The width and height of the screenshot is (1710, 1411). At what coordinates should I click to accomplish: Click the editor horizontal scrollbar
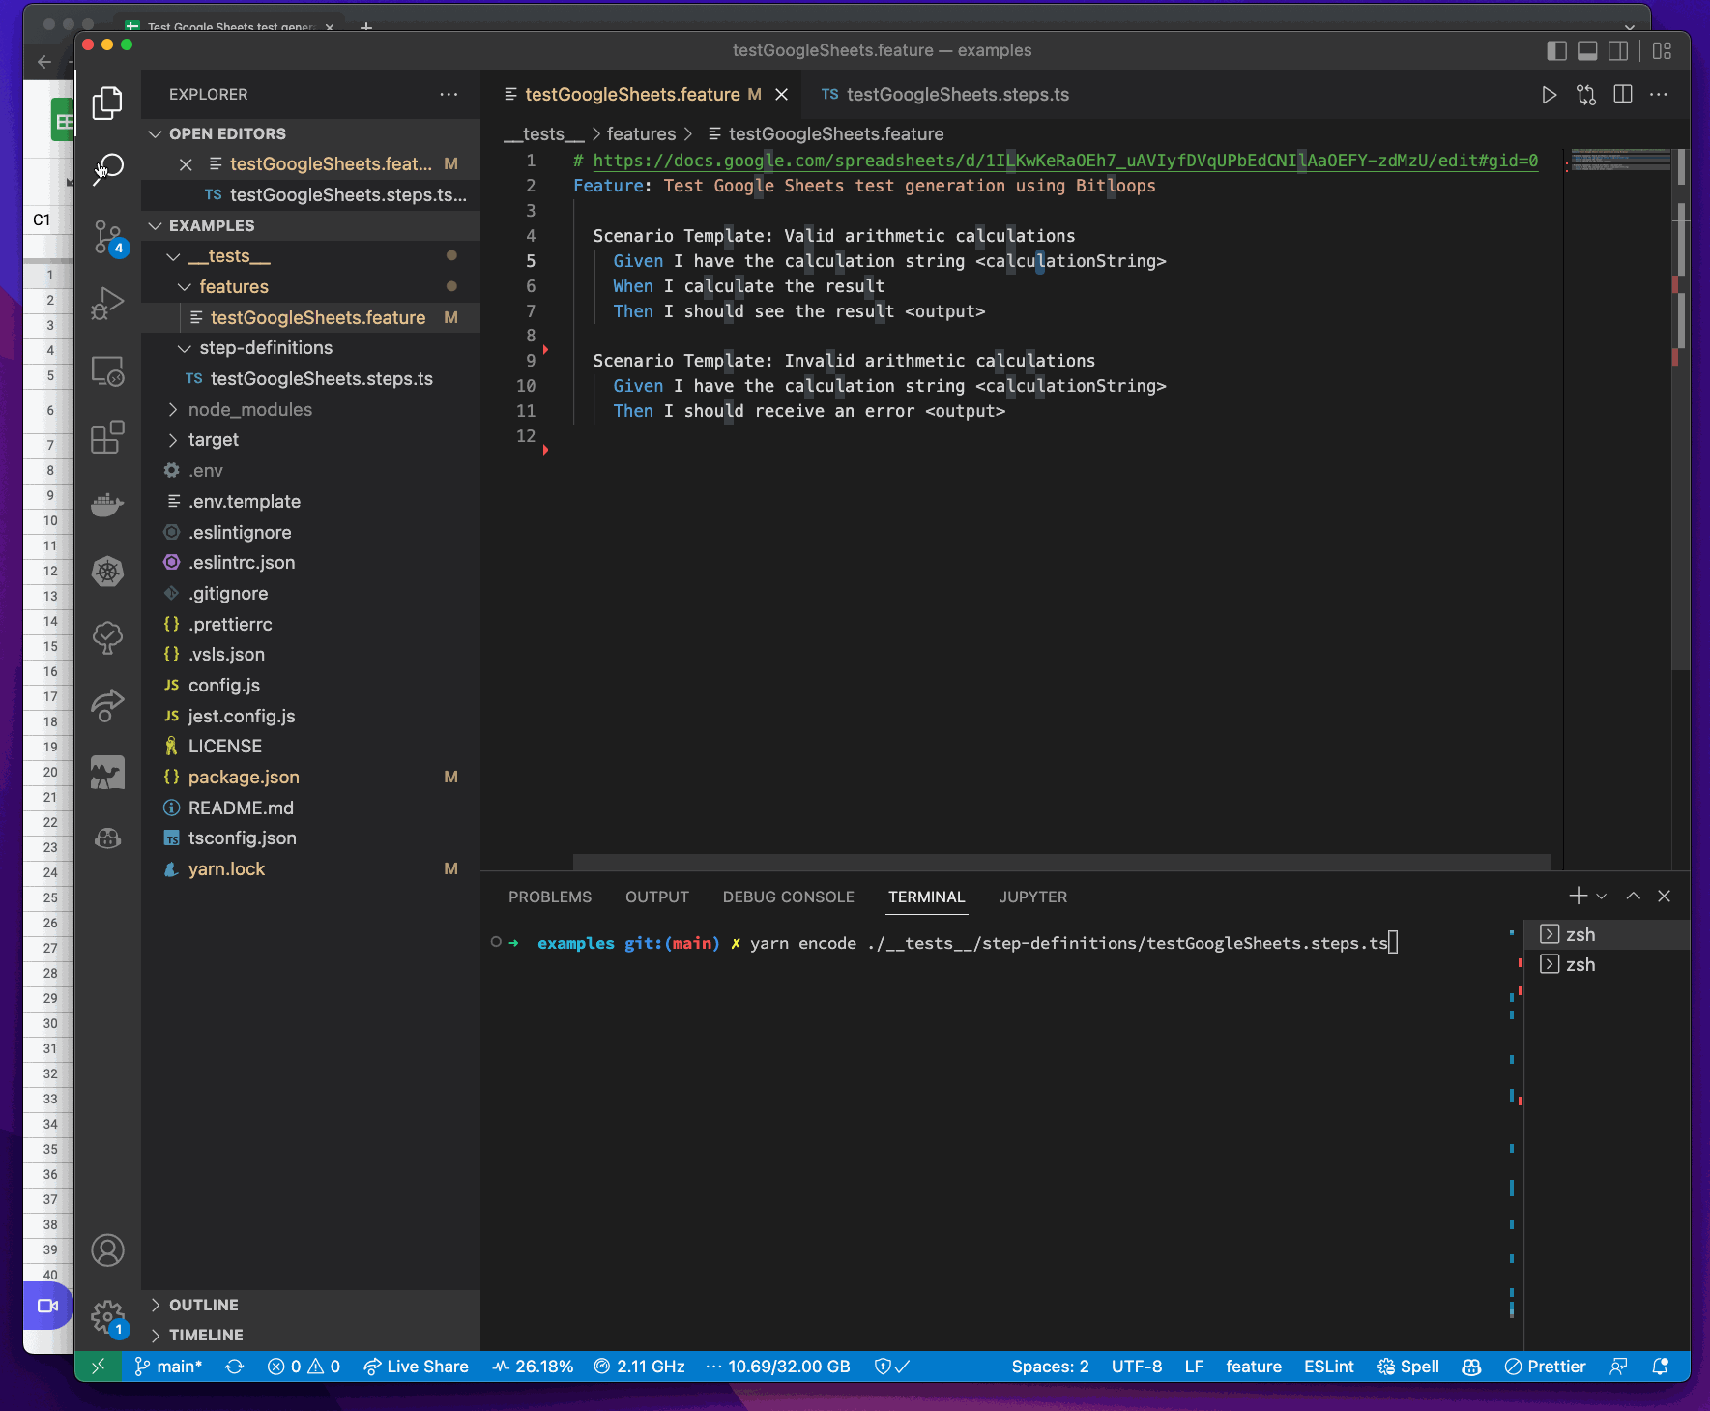point(1061,861)
